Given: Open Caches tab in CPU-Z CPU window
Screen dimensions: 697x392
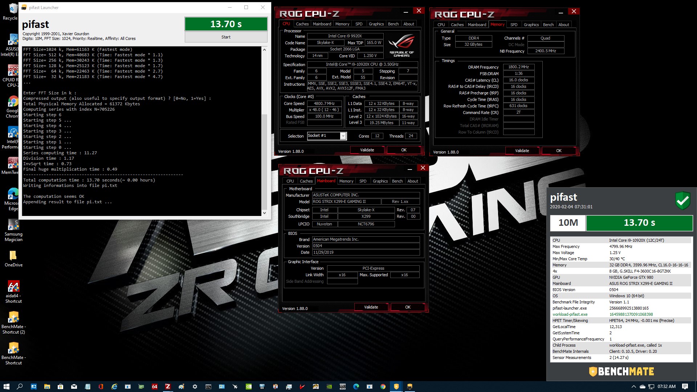Looking at the screenshot, I should click(x=302, y=24).
